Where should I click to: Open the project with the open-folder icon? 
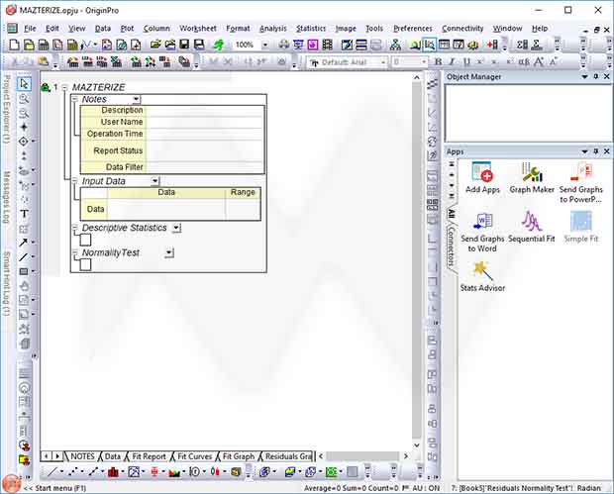[x=155, y=45]
